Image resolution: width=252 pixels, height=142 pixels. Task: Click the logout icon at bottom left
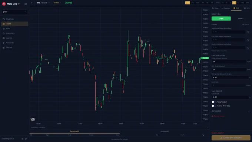(26, 139)
